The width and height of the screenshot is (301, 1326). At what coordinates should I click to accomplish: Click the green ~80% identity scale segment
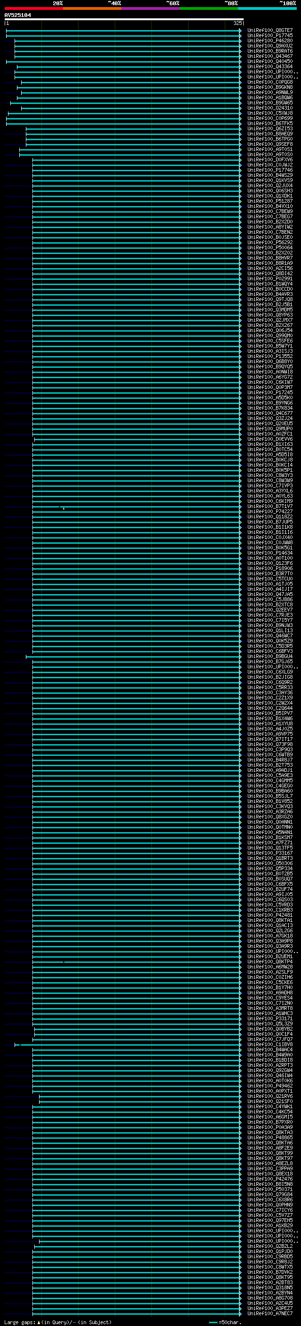click(x=208, y=8)
